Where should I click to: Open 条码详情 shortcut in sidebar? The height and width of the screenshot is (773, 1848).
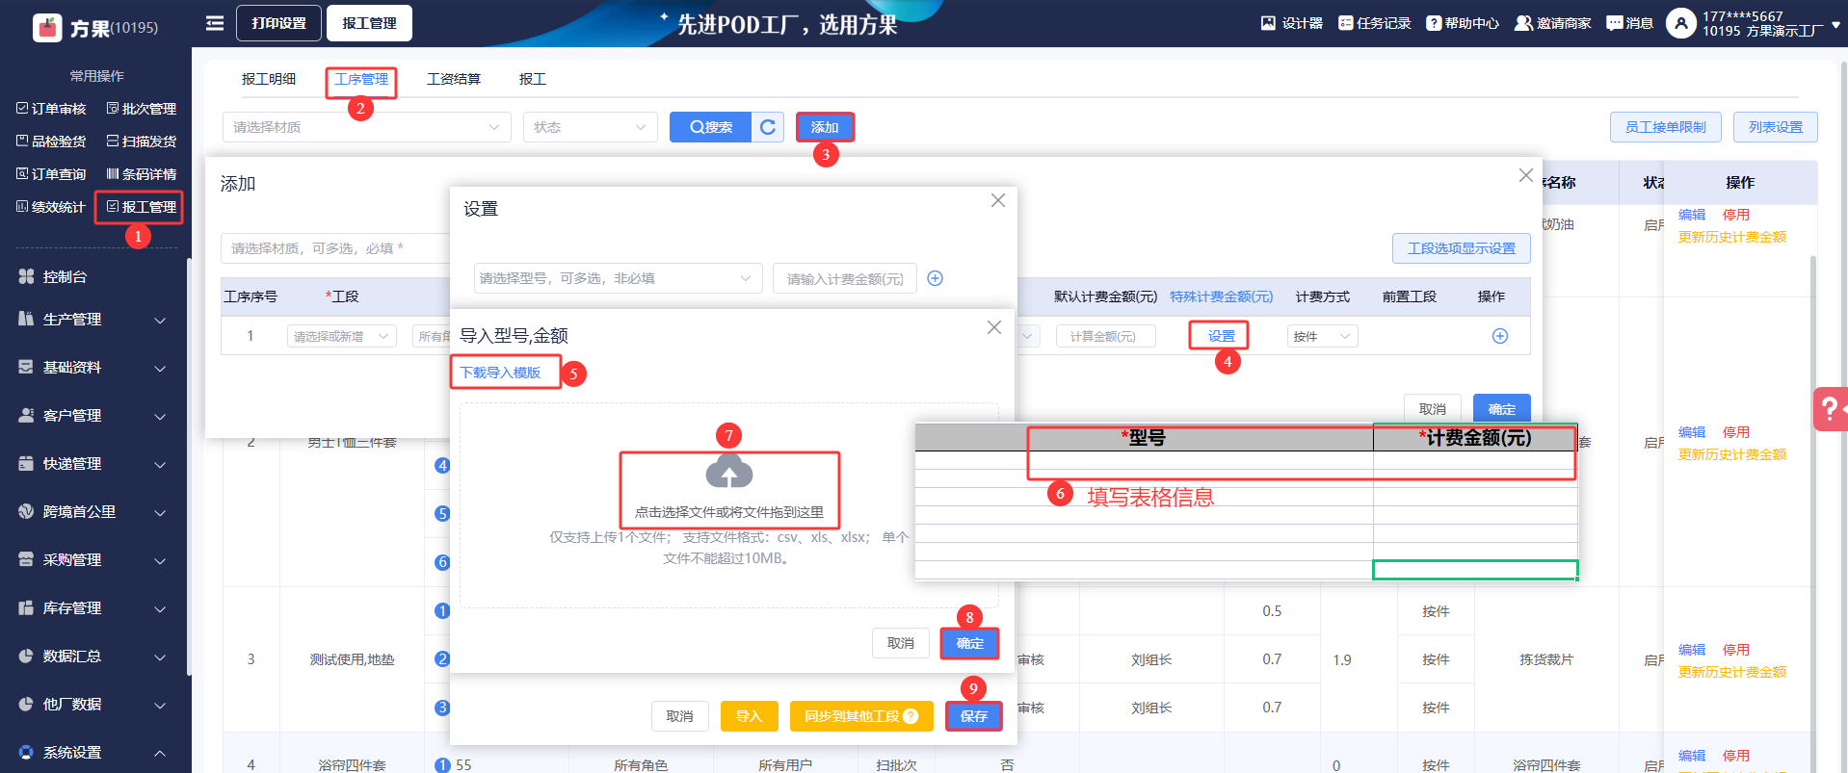pyautogui.click(x=142, y=174)
